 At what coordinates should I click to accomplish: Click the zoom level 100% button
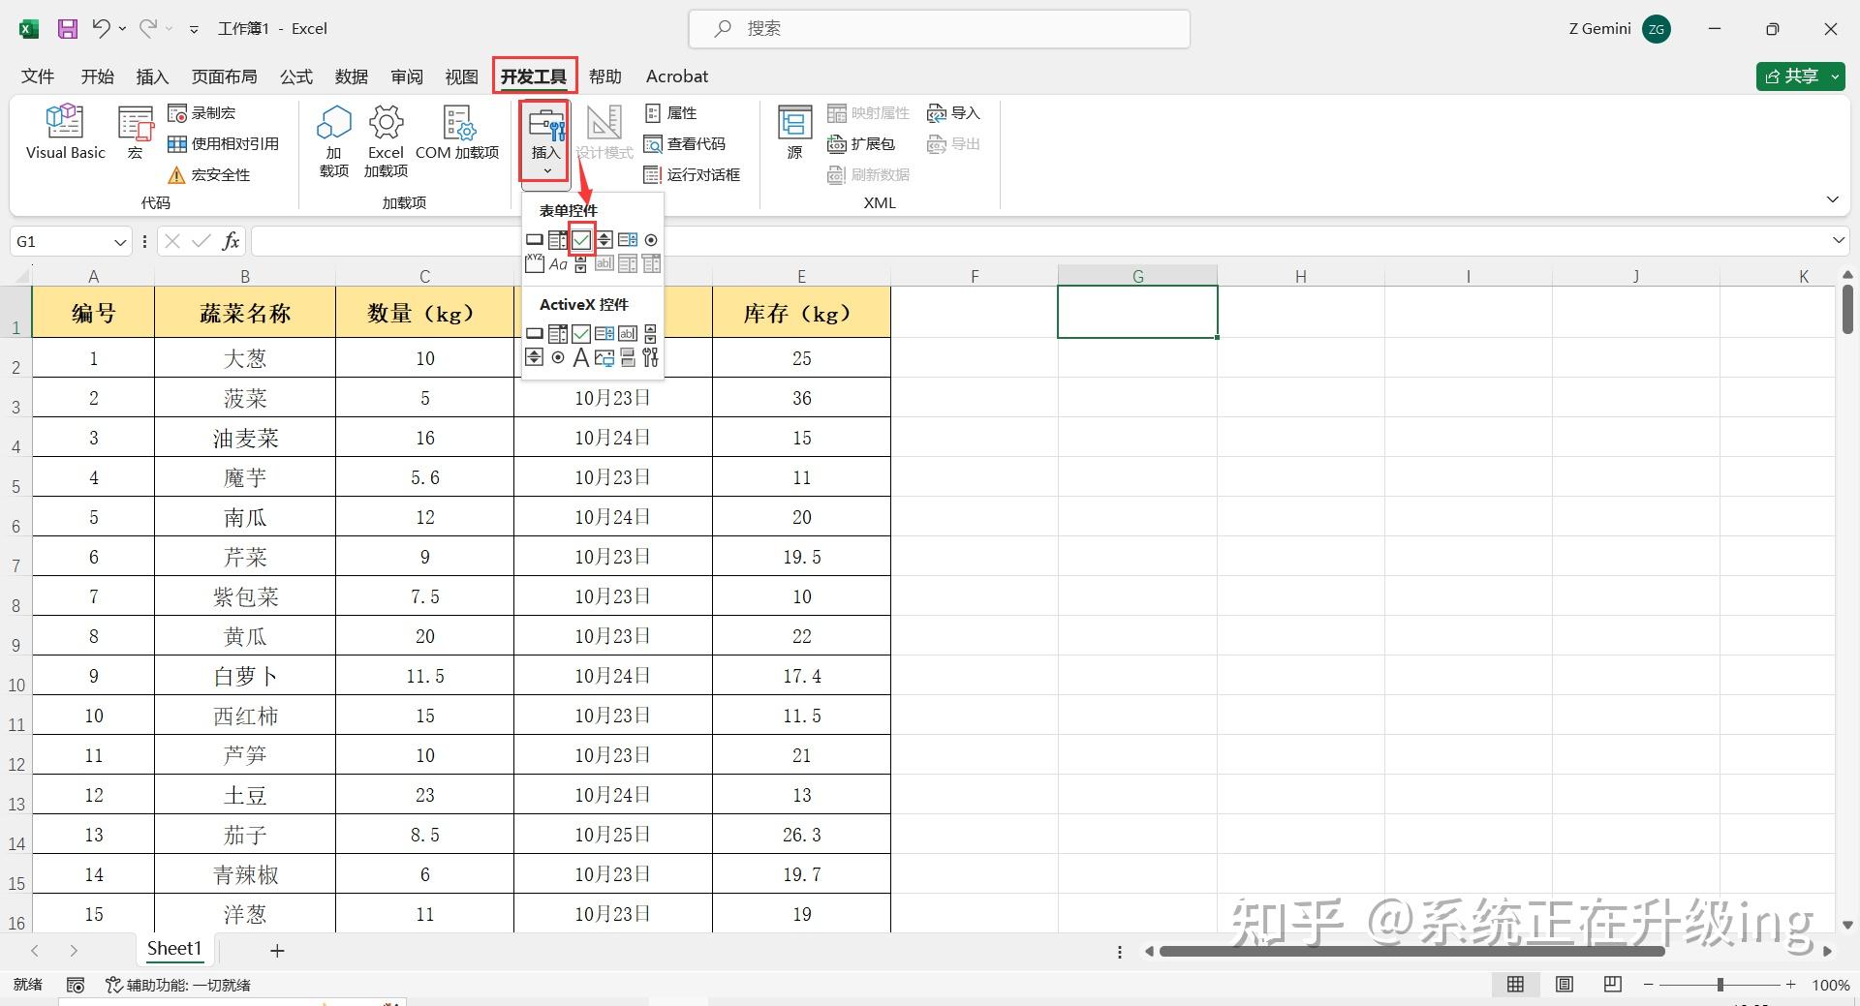pos(1831,985)
